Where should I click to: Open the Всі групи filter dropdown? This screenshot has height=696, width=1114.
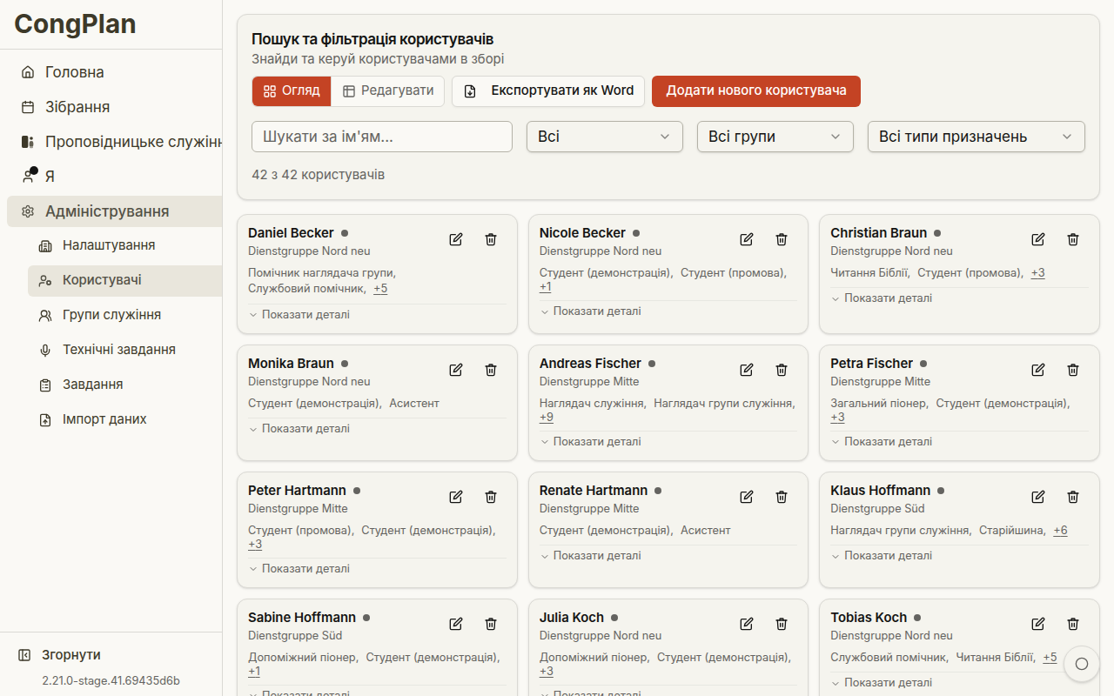tap(775, 137)
